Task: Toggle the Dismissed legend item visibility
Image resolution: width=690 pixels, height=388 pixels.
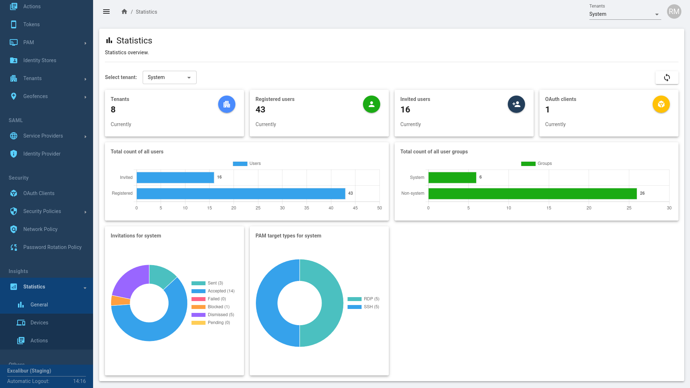Action: coord(213,315)
